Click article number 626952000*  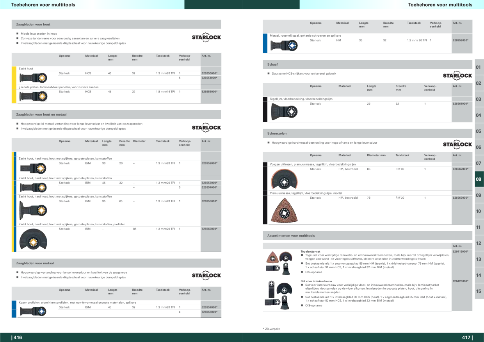tap(209, 163)
